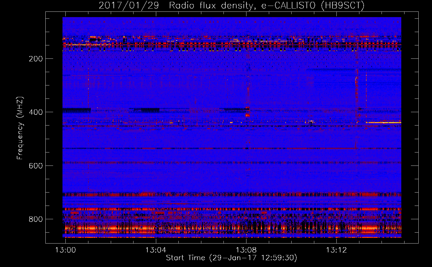Screen dimensions: 432x267
Task: Click the 800 frequency tick label
Action: coord(36,219)
